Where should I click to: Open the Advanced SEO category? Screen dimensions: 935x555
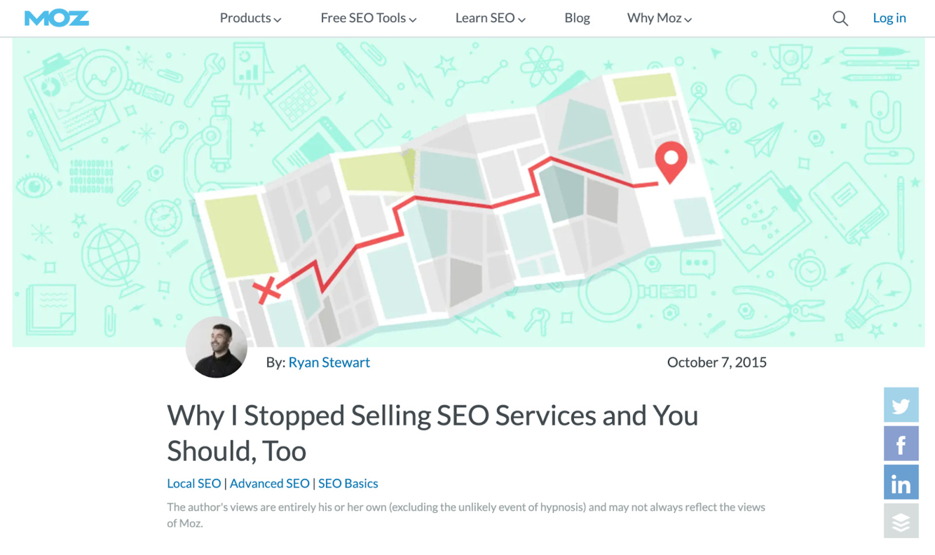pyautogui.click(x=269, y=483)
